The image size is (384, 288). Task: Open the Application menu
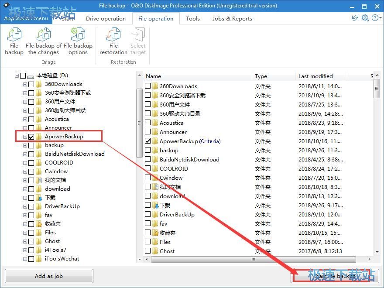26,18
